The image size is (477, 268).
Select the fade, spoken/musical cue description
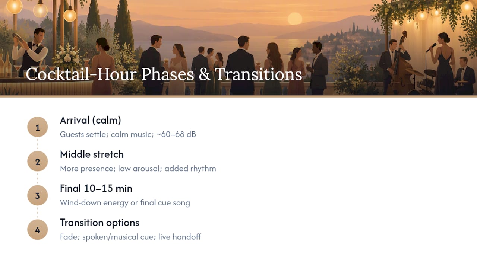tap(130, 237)
